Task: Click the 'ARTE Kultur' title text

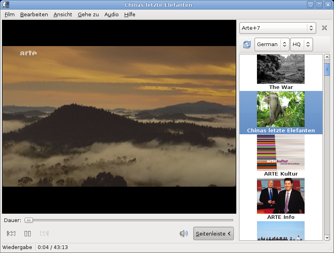Action: tap(281, 174)
